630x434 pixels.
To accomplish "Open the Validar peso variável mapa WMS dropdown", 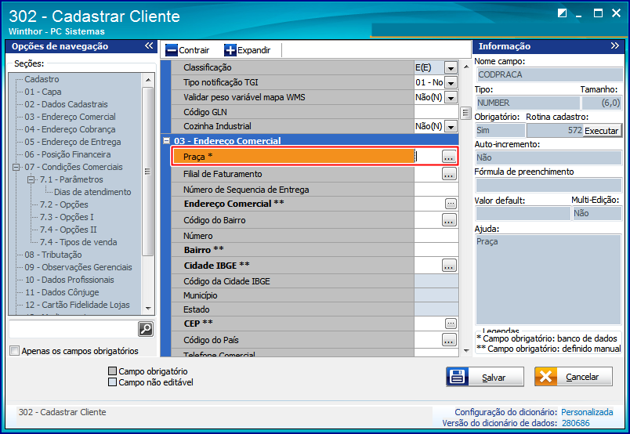I will click(451, 97).
